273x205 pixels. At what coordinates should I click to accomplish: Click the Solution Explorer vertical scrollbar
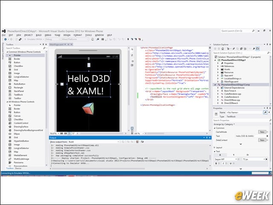click(x=270, y=80)
